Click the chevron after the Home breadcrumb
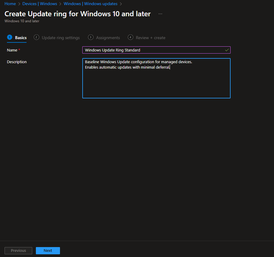The height and width of the screenshot is (257, 274). 19,4
